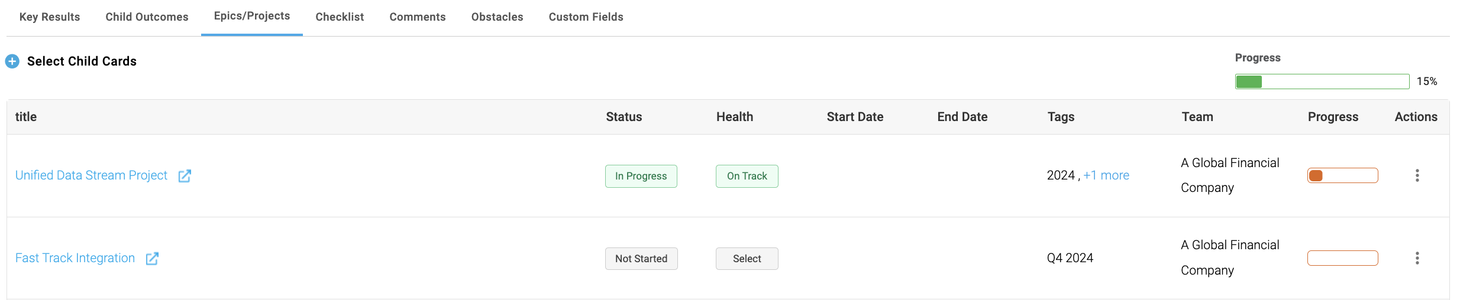Choose health via the Select dropdown
Screen dimensions: 1460x300
tap(747, 259)
